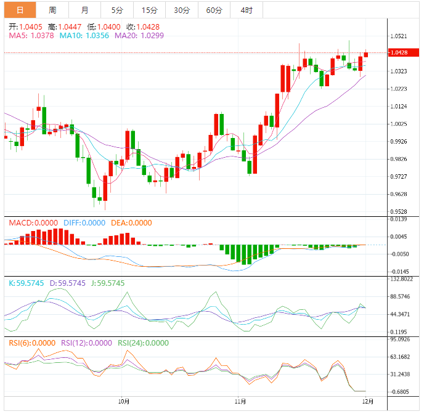Switch to the 60分 timeframe tab

click(x=214, y=10)
